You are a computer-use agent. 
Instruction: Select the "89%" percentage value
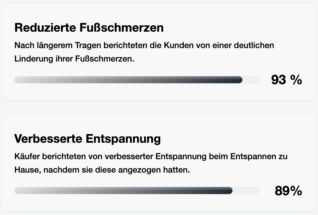[288, 191]
